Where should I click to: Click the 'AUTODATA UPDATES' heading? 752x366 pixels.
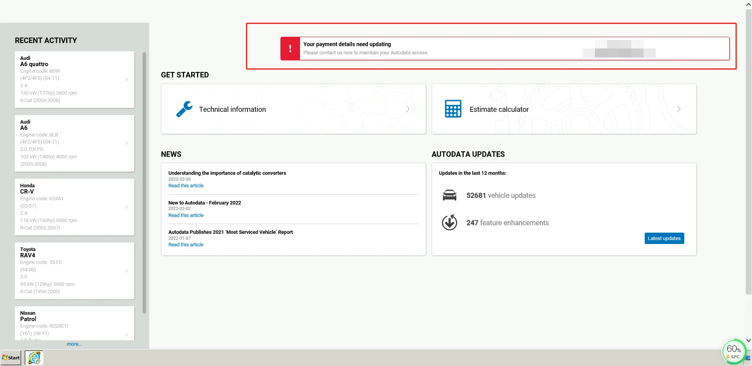tap(468, 154)
